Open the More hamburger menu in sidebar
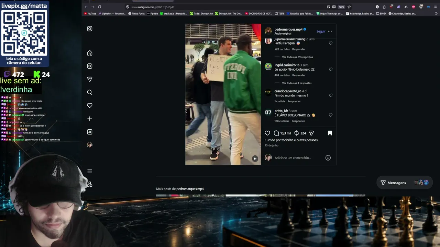 coord(90,171)
